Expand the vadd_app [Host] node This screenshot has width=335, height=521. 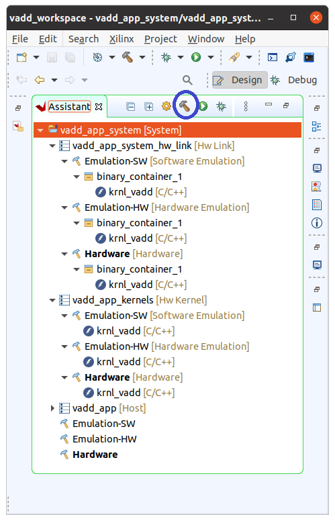[52, 408]
